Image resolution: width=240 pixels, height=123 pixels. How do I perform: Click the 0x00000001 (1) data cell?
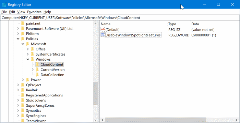(x=204, y=35)
